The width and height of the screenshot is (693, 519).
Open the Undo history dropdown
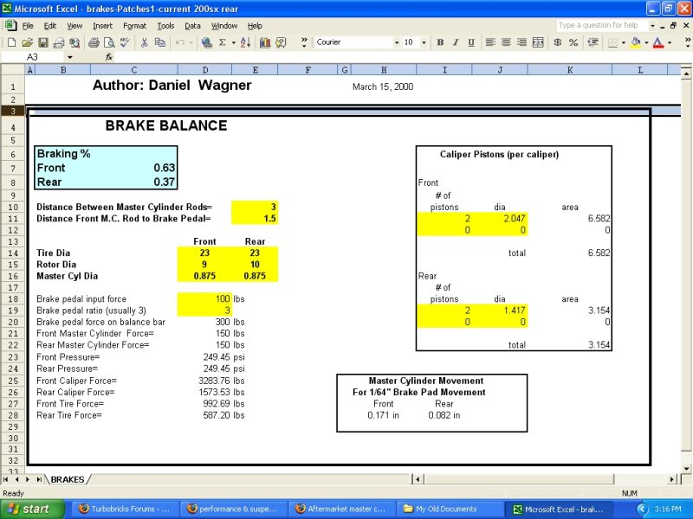click(x=191, y=42)
